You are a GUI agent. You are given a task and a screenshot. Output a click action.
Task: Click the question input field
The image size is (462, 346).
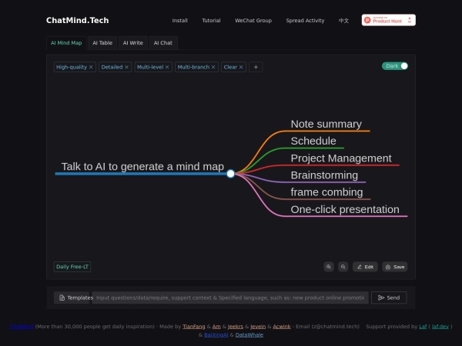231,298
